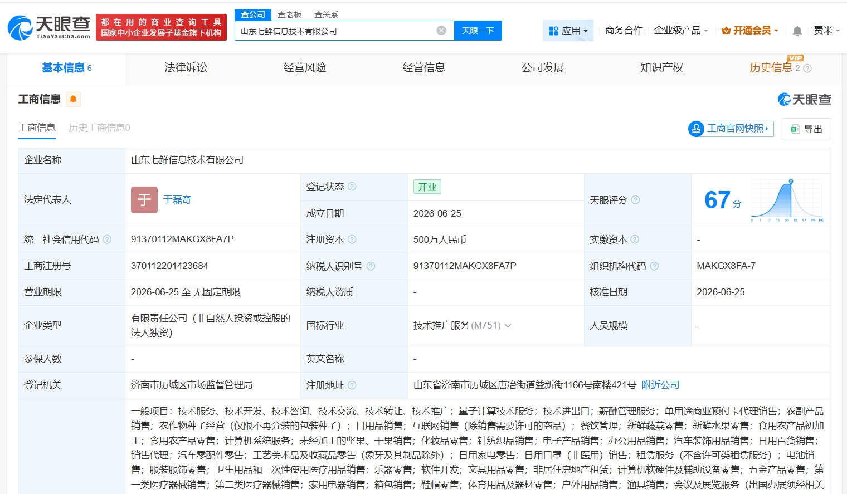The width and height of the screenshot is (847, 494).
Task: Click the 天眼一下 search button
Action: pos(478,31)
